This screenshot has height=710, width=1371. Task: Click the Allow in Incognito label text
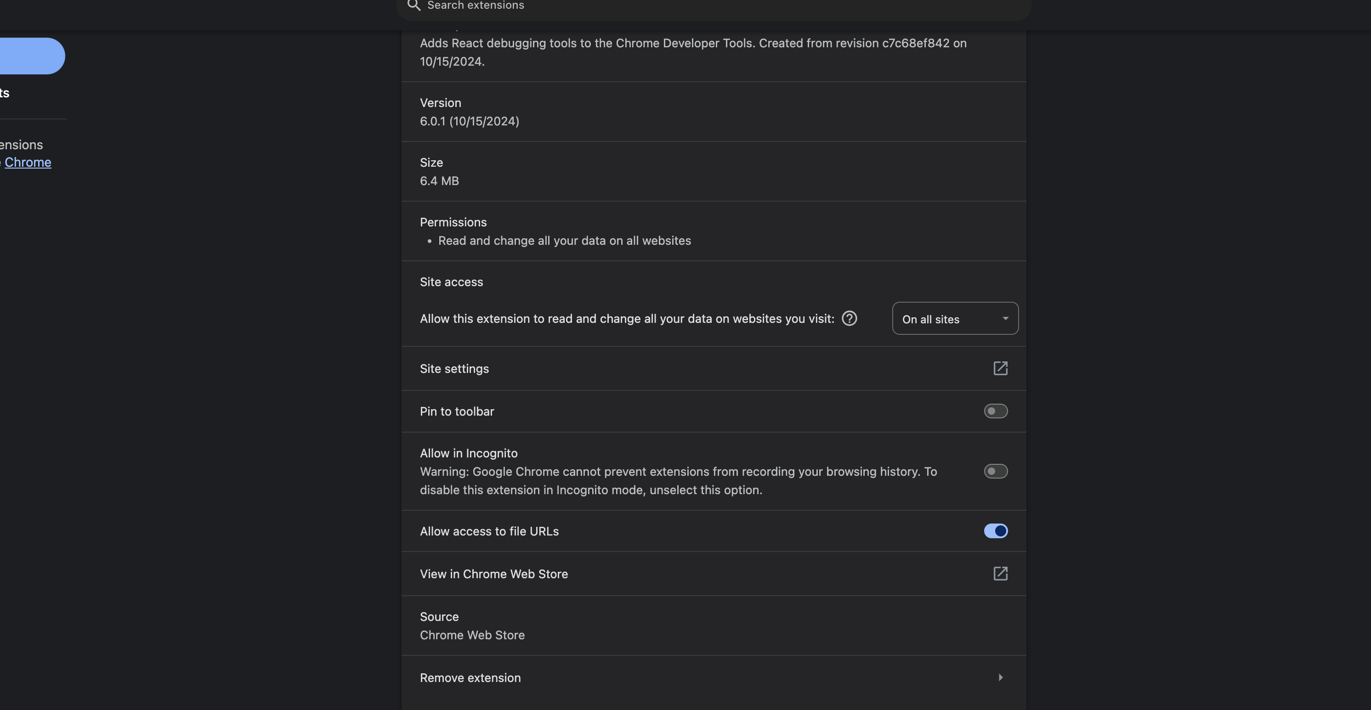tap(468, 453)
